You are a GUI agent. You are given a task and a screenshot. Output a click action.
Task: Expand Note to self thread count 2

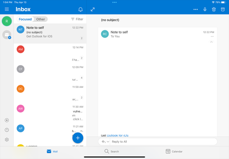[x=82, y=38]
